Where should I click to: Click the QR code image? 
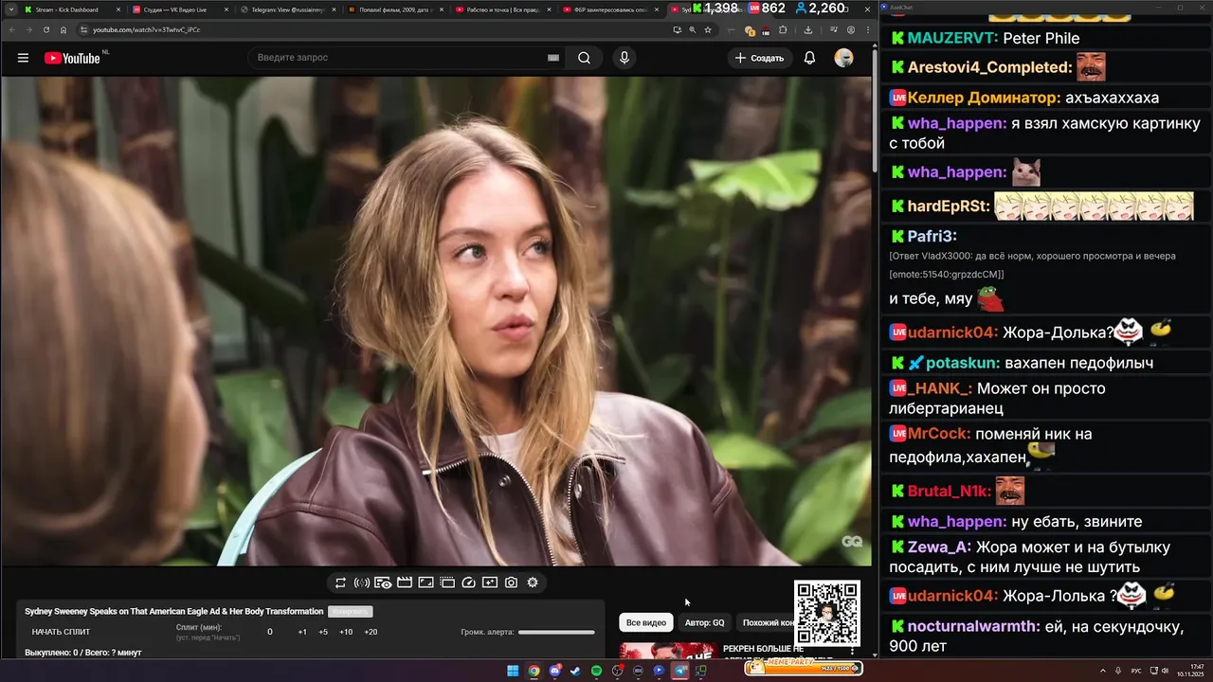pyautogui.click(x=827, y=613)
